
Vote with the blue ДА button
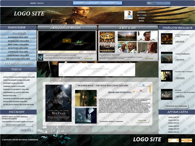[x=144, y=85]
